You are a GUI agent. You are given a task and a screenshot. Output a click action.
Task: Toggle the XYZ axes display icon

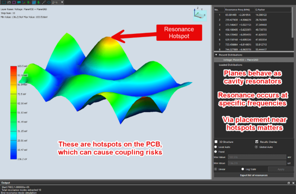(x=24, y=2)
